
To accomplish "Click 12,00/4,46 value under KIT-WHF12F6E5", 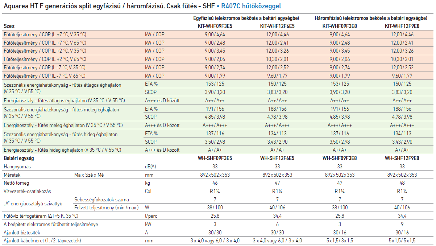I will [277, 34].
